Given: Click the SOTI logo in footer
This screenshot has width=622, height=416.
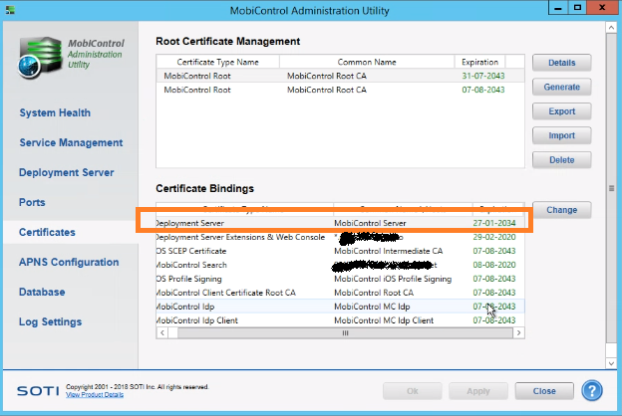Looking at the screenshot, I should point(37,390).
